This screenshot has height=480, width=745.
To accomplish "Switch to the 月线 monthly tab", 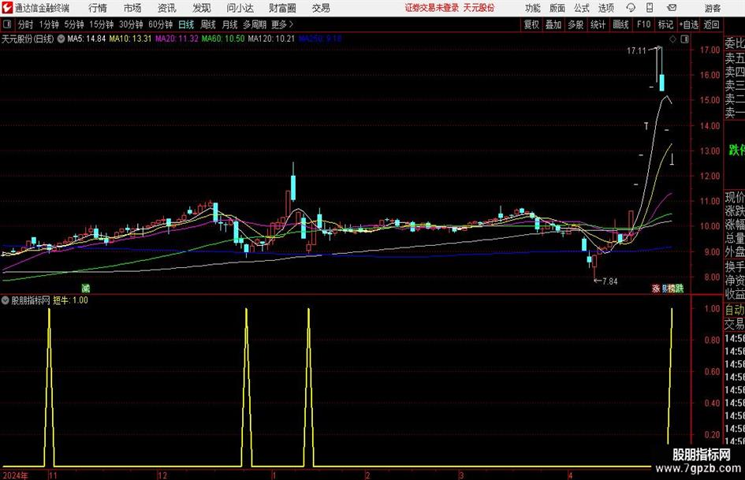I will (x=229, y=24).
